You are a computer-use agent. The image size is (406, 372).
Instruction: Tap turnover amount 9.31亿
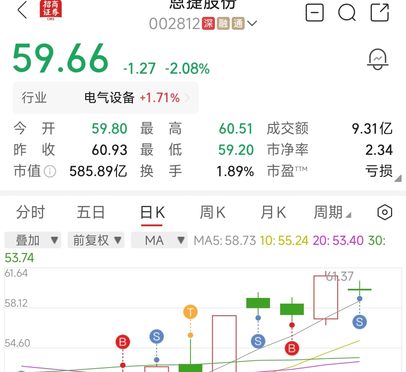click(372, 129)
